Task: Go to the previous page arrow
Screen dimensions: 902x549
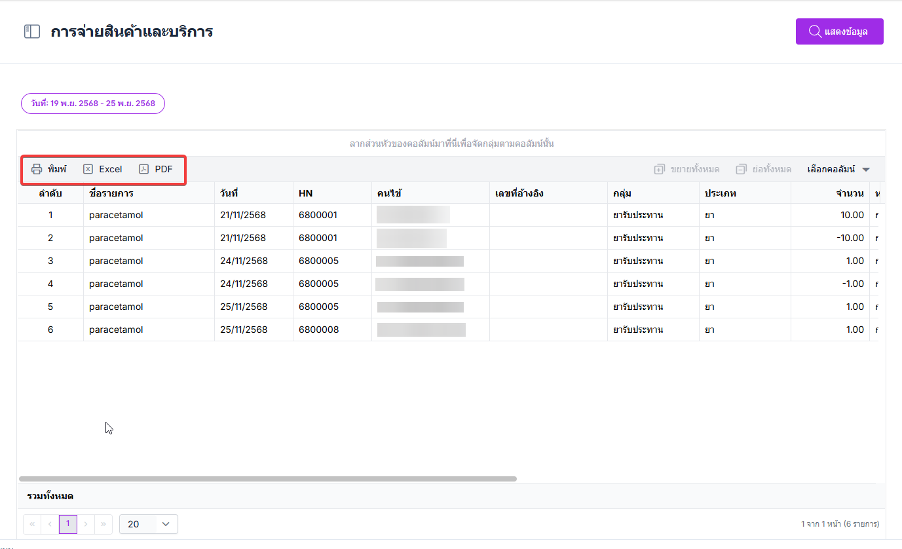Action: [50, 524]
